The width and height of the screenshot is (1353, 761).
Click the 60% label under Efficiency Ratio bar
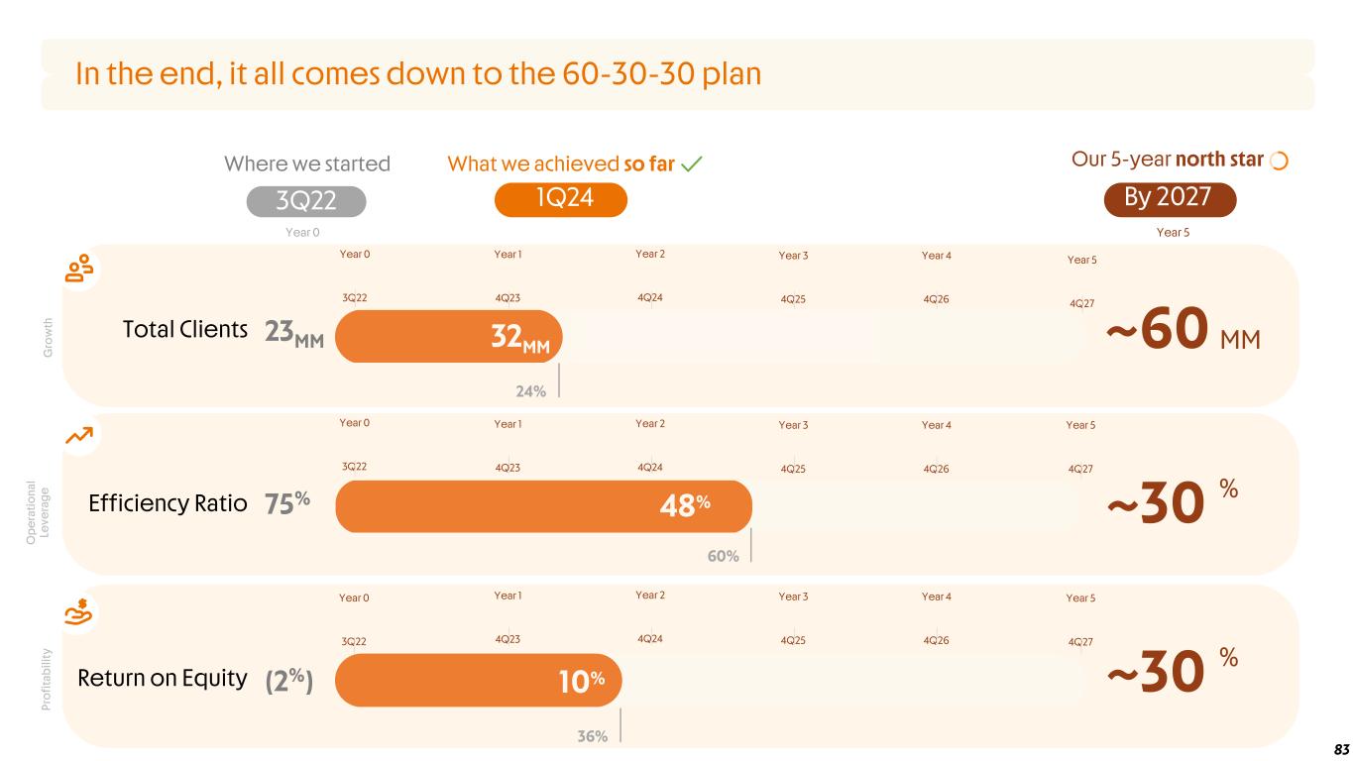coord(723,557)
